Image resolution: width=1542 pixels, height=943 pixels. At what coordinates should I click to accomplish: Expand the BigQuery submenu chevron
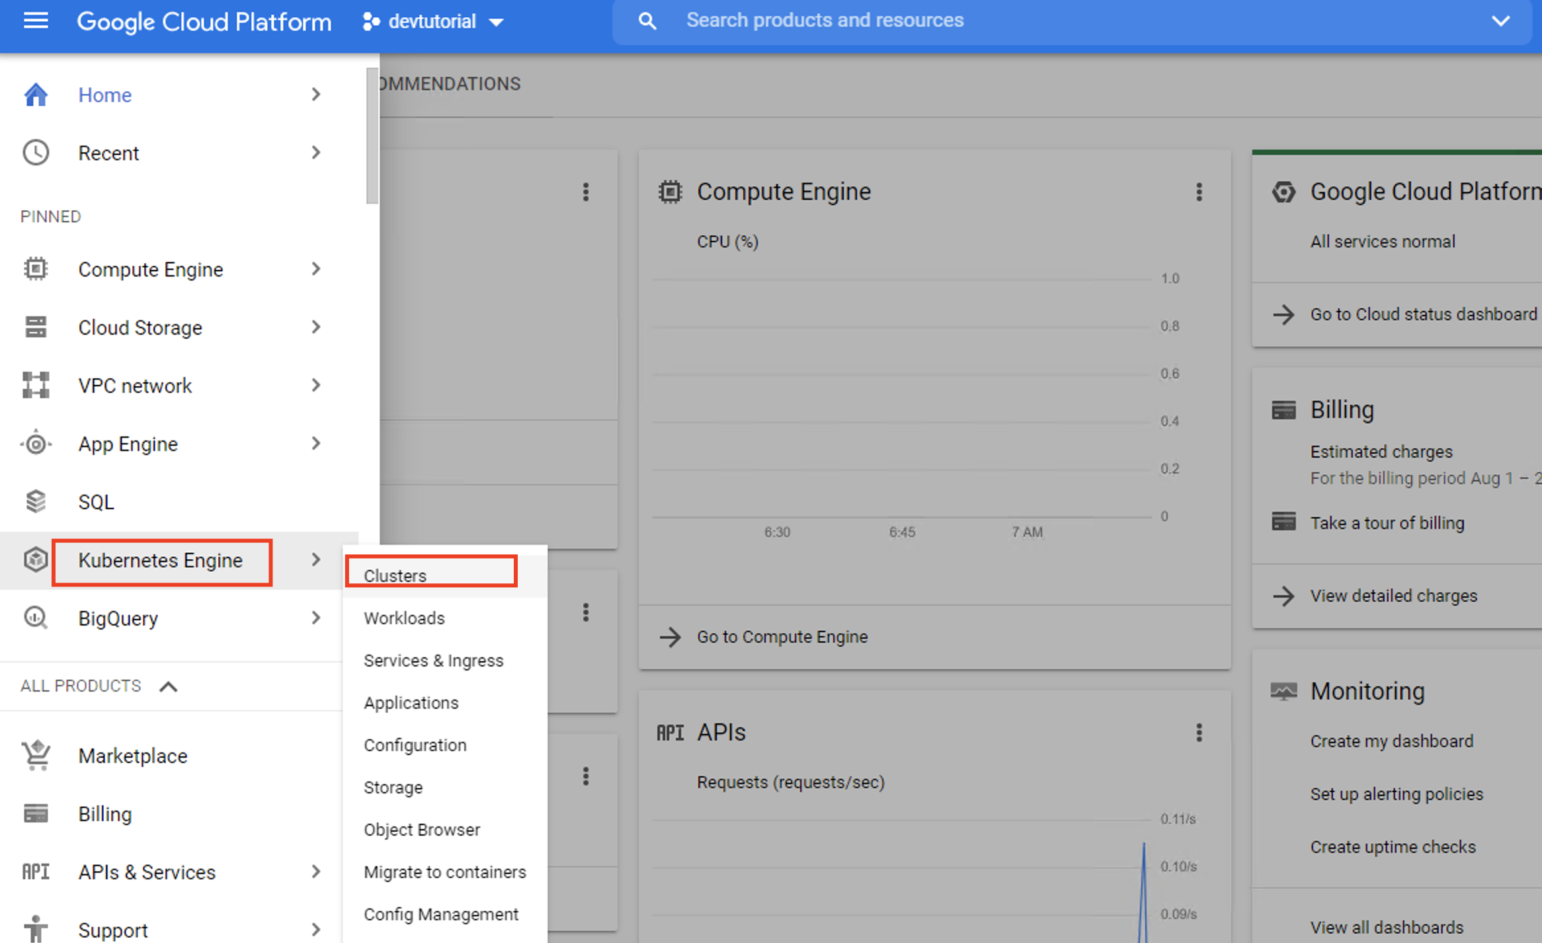pyautogui.click(x=316, y=618)
